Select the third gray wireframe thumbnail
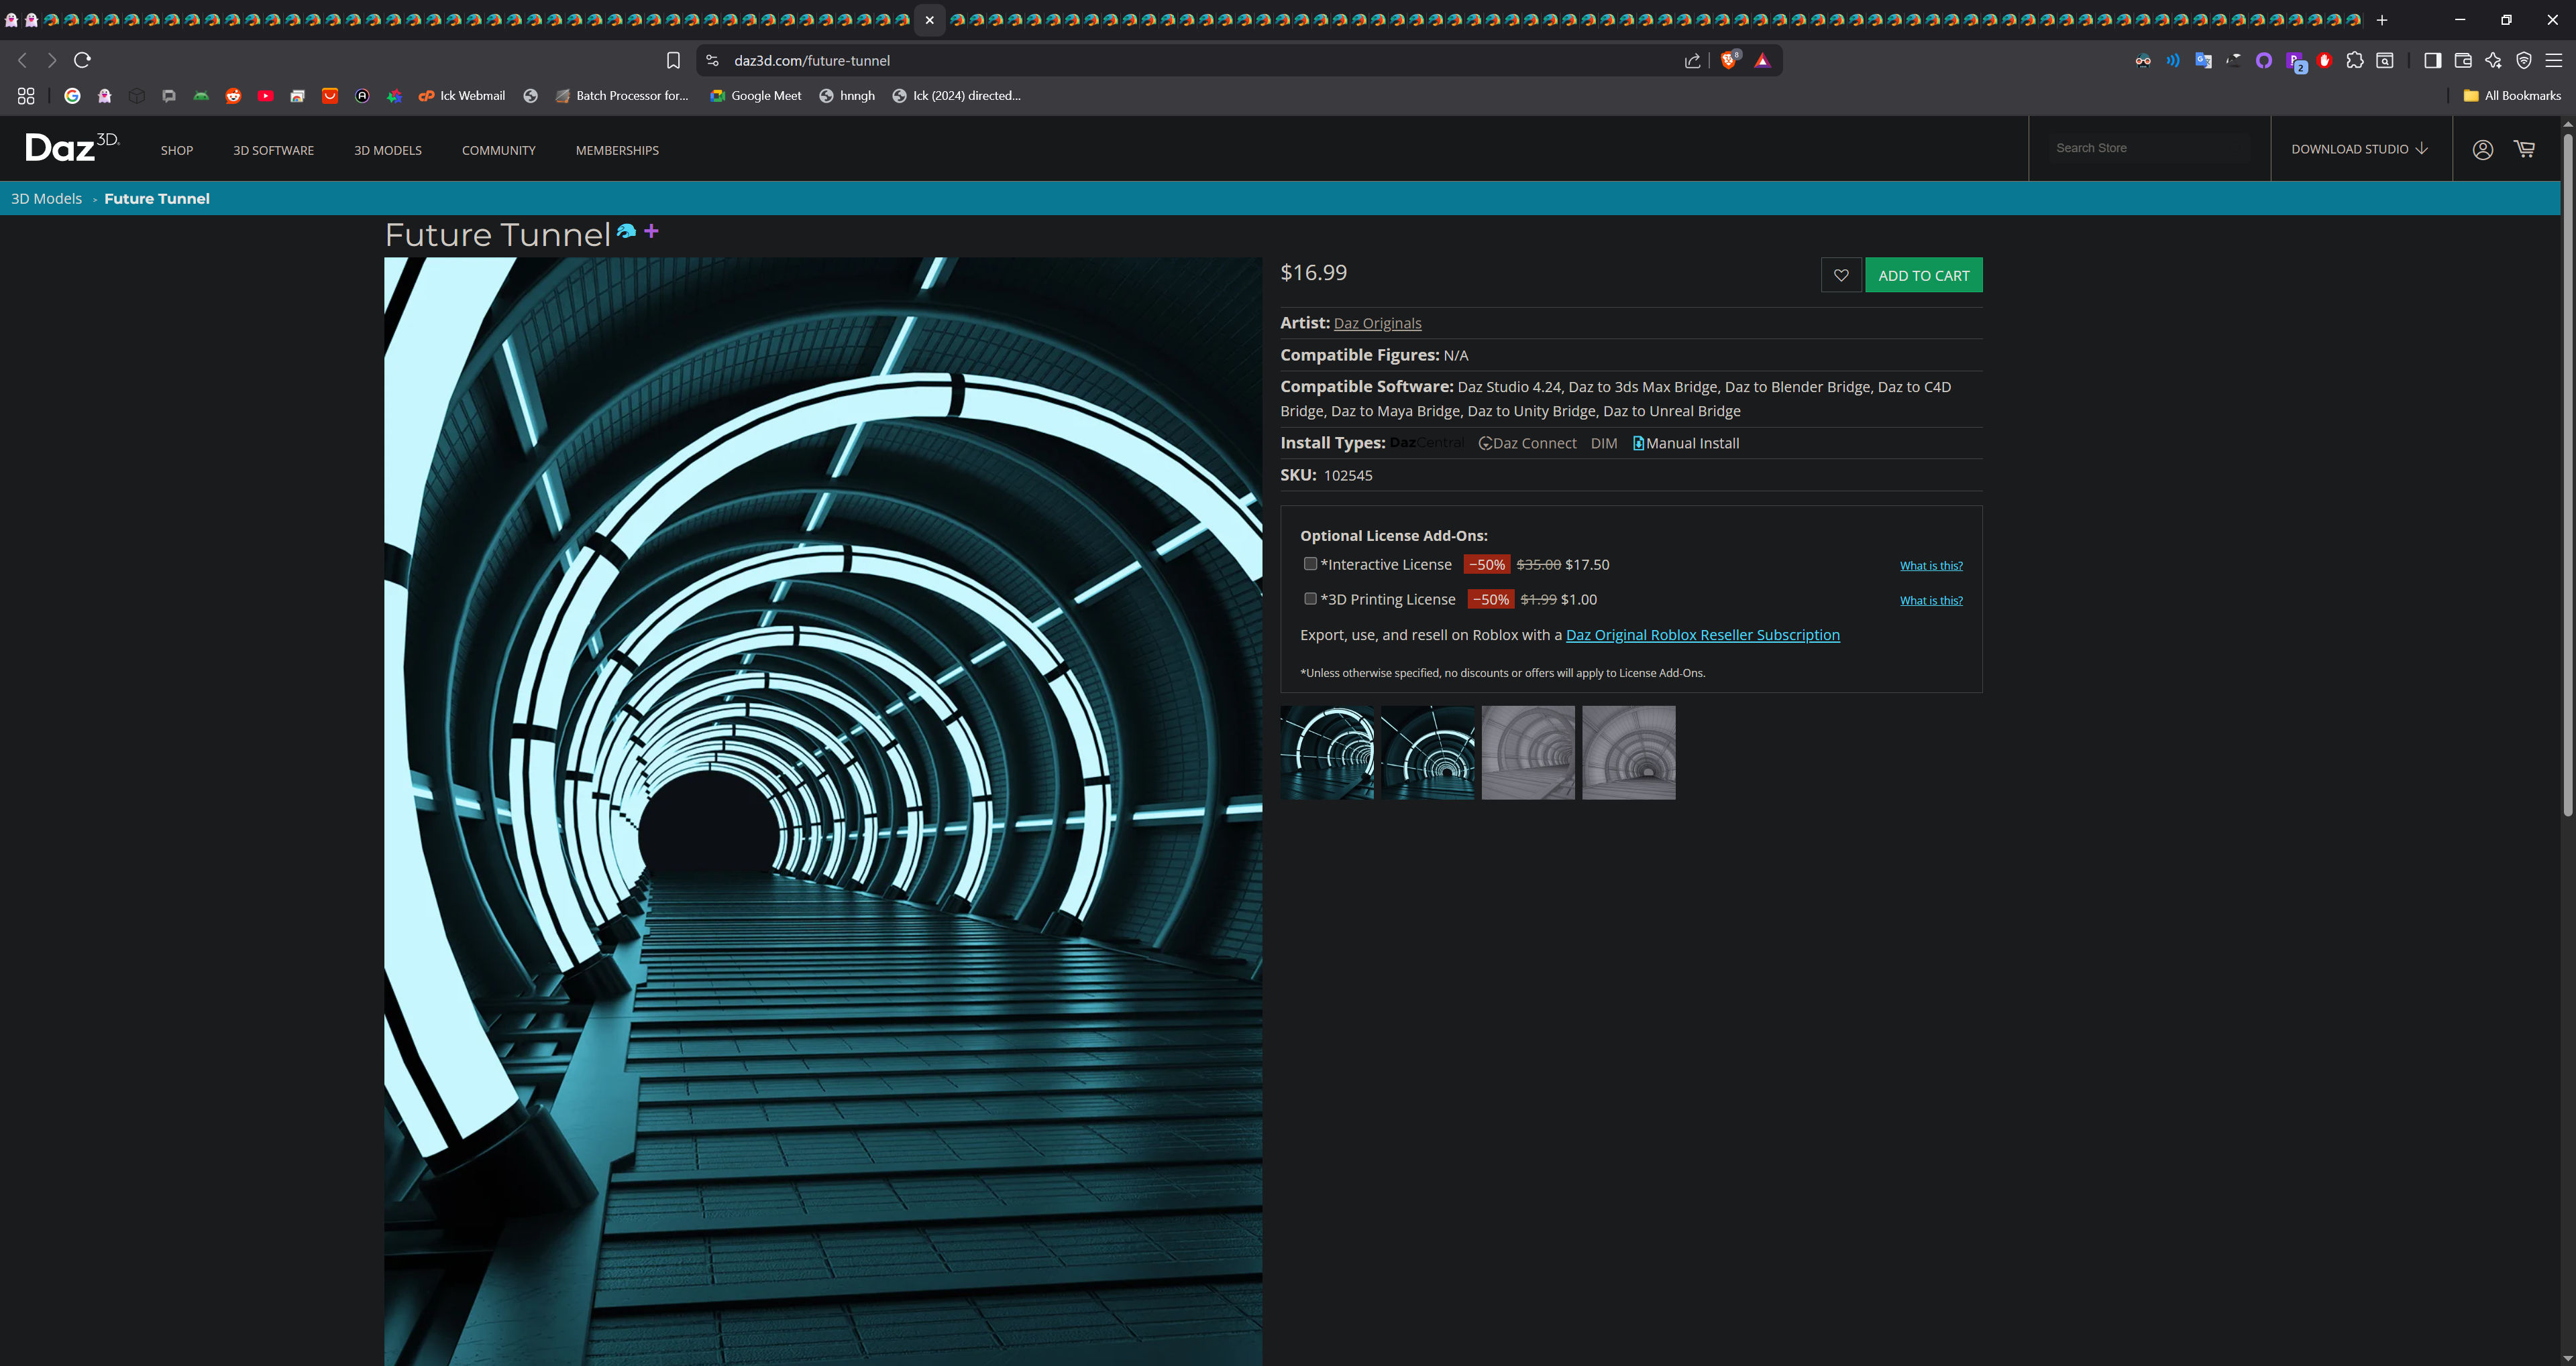The width and height of the screenshot is (2576, 1366). pyautogui.click(x=1528, y=753)
